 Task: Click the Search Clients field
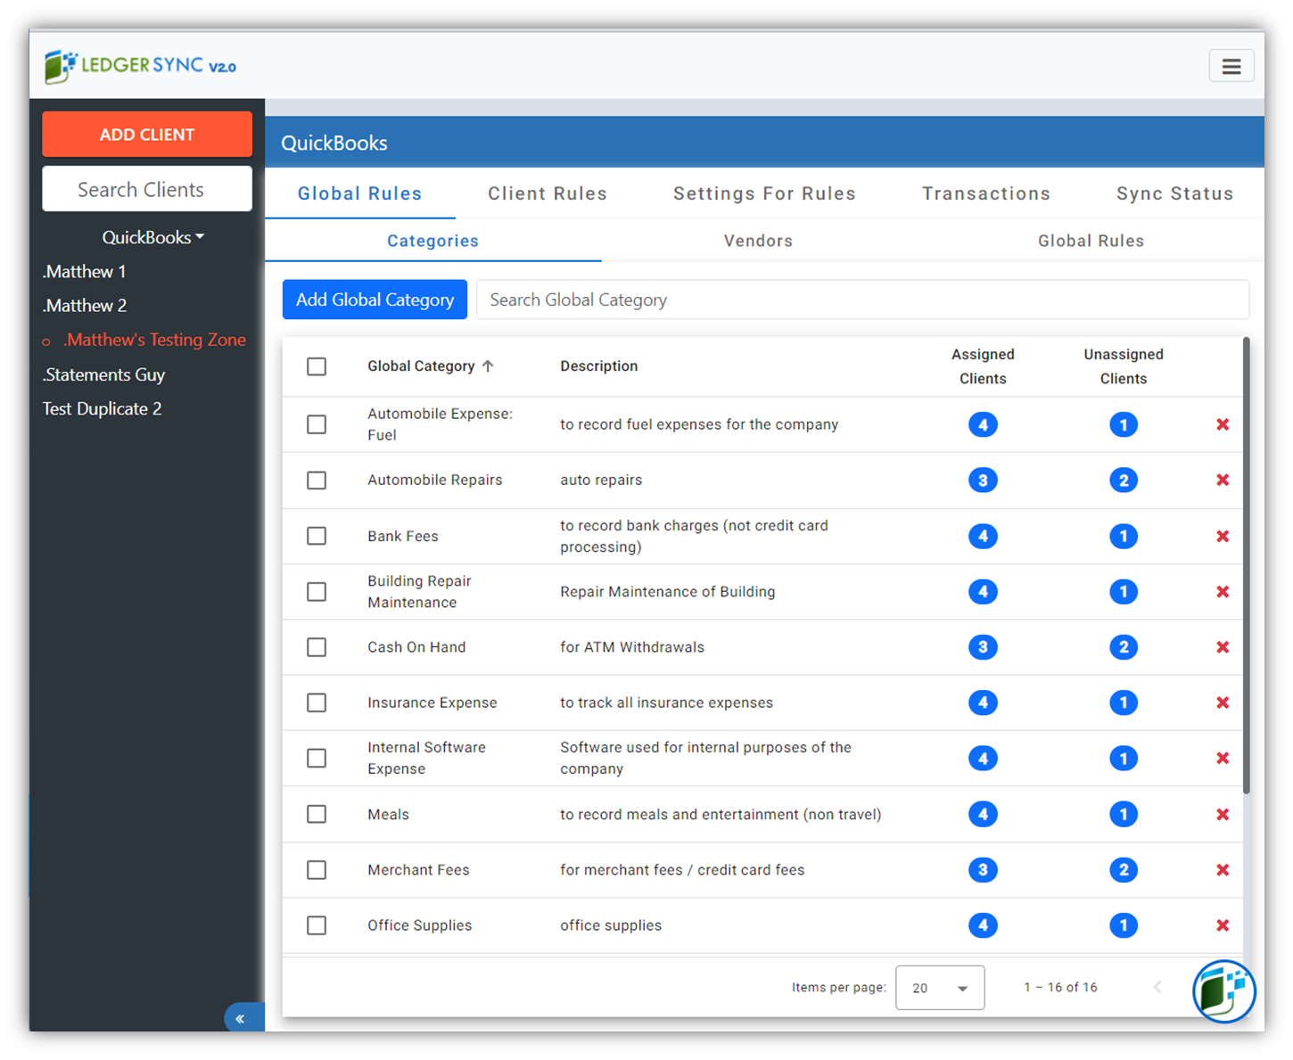(147, 189)
